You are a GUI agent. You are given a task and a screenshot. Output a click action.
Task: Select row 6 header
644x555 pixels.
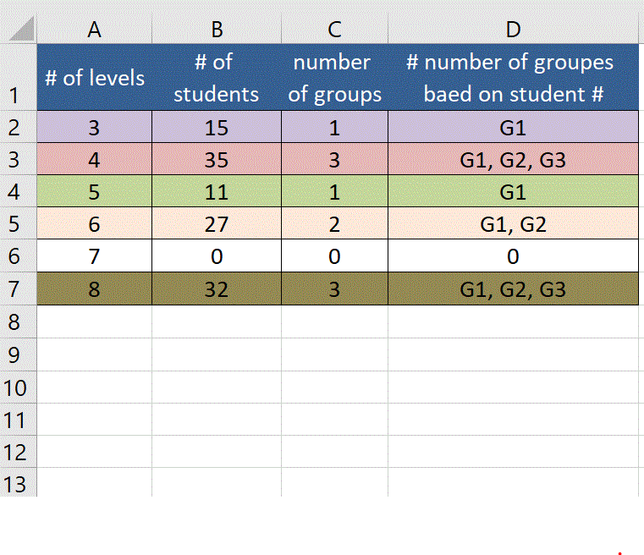[x=18, y=256]
